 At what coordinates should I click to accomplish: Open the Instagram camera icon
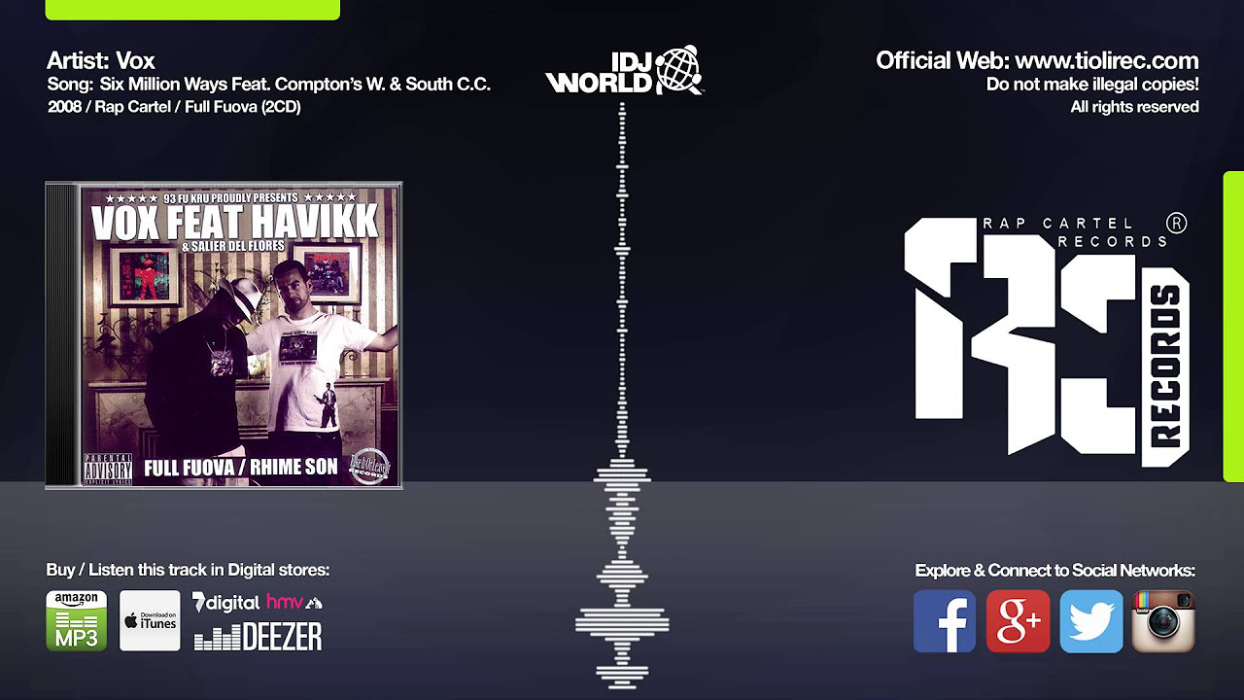click(1164, 621)
